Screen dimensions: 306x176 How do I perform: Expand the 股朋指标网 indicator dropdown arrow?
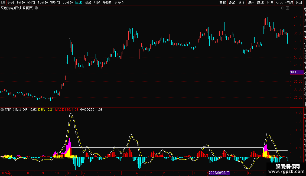(x=2, y=110)
